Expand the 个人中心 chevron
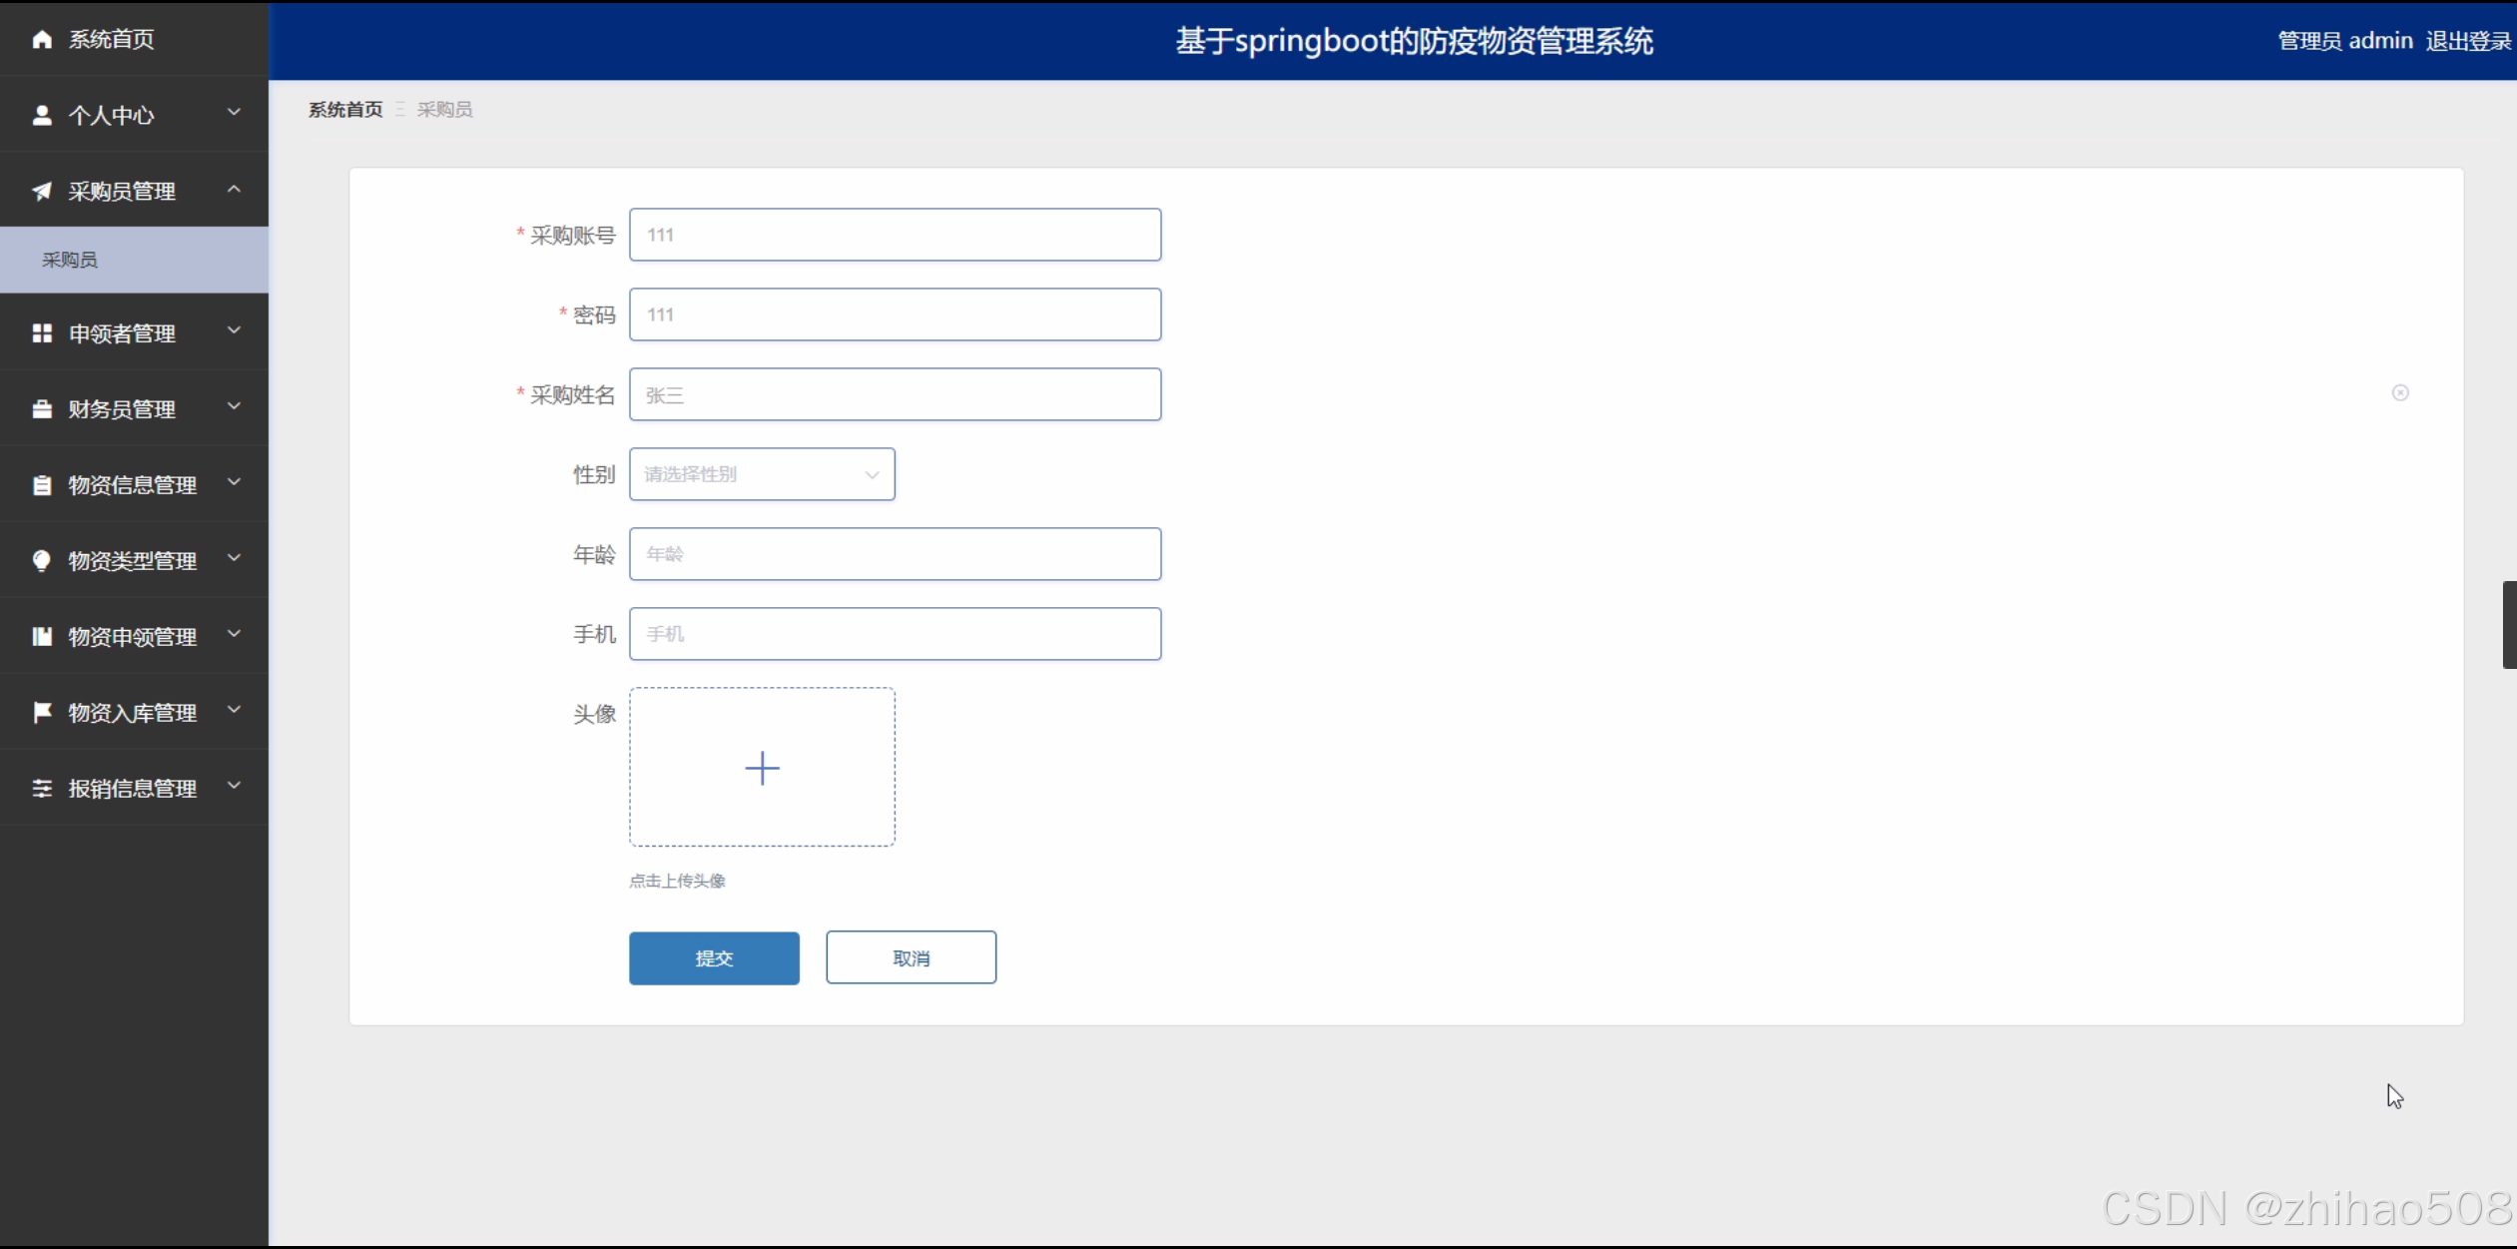The image size is (2517, 1249). tap(234, 113)
